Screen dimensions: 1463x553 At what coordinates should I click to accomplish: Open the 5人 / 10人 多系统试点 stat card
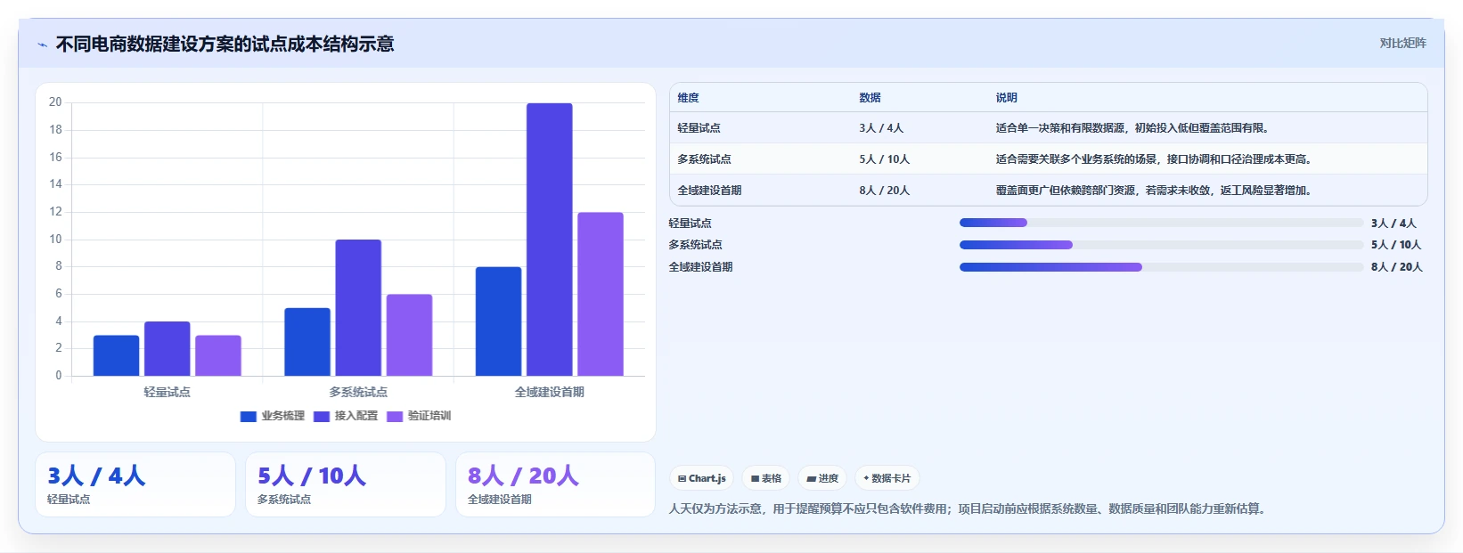tap(346, 484)
